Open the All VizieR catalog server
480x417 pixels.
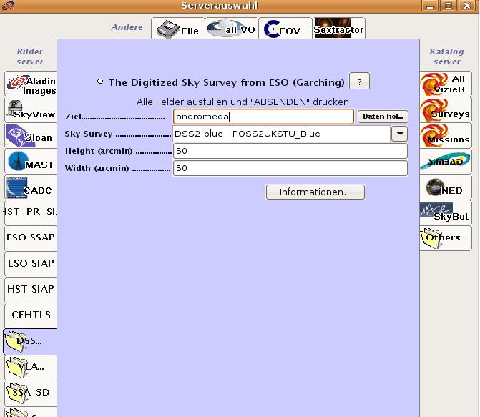pos(445,84)
